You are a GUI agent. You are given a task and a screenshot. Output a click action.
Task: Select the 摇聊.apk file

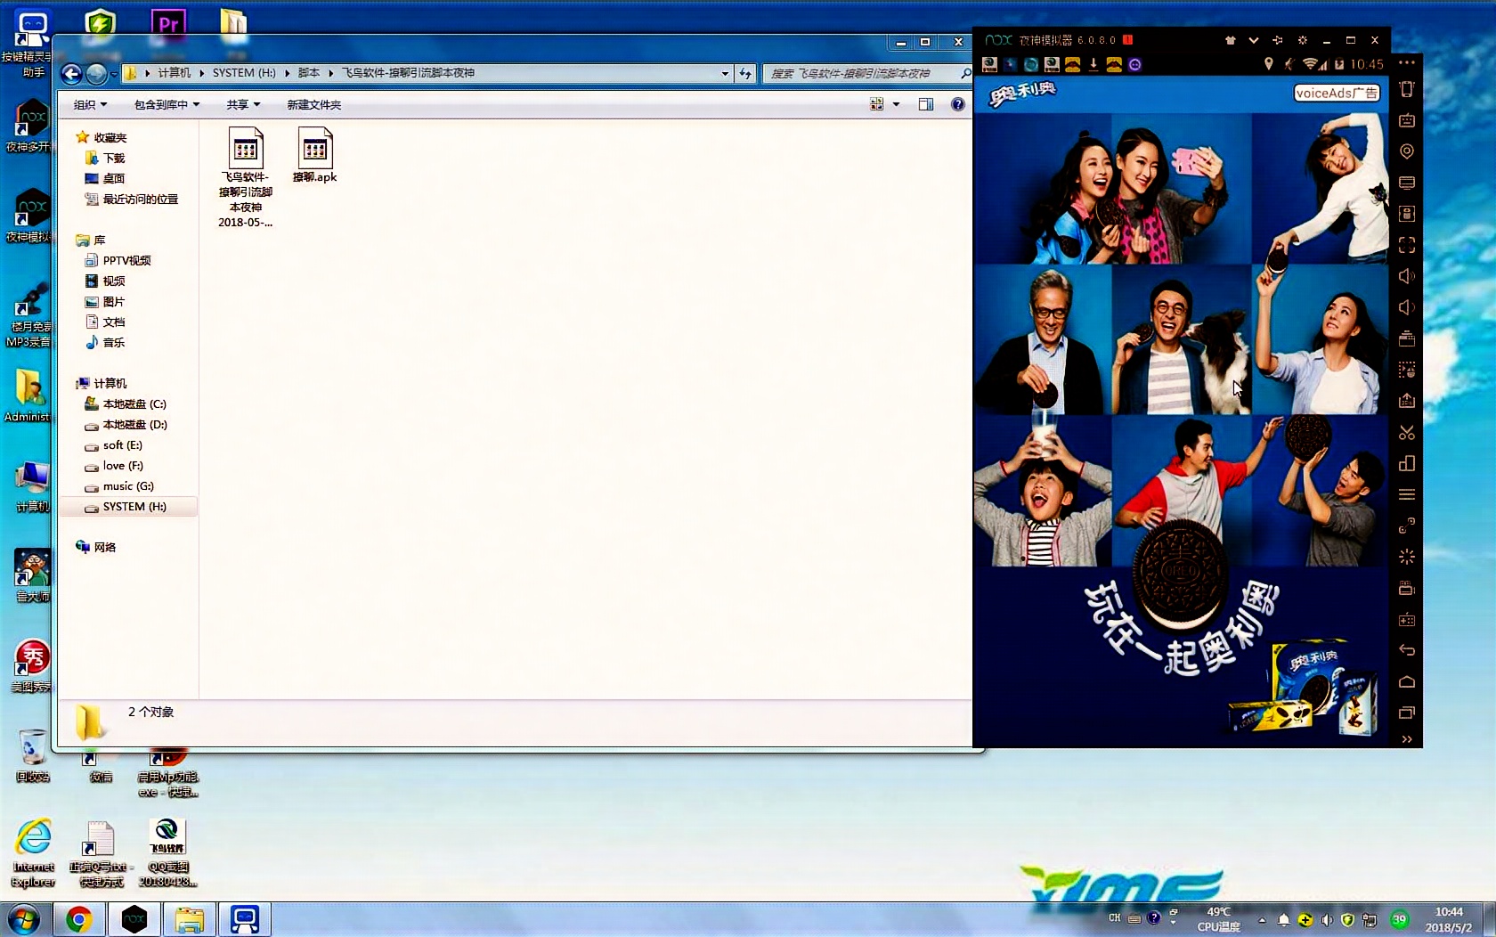click(314, 156)
